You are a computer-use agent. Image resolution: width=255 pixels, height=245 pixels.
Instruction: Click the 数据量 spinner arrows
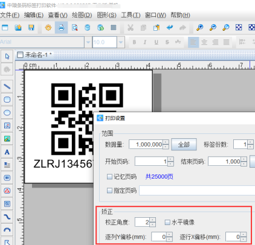pyautogui.click(x=166, y=144)
